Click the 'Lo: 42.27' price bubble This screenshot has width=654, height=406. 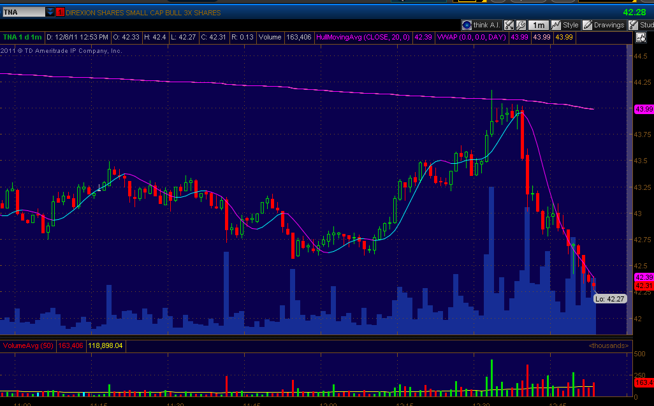pyautogui.click(x=610, y=299)
